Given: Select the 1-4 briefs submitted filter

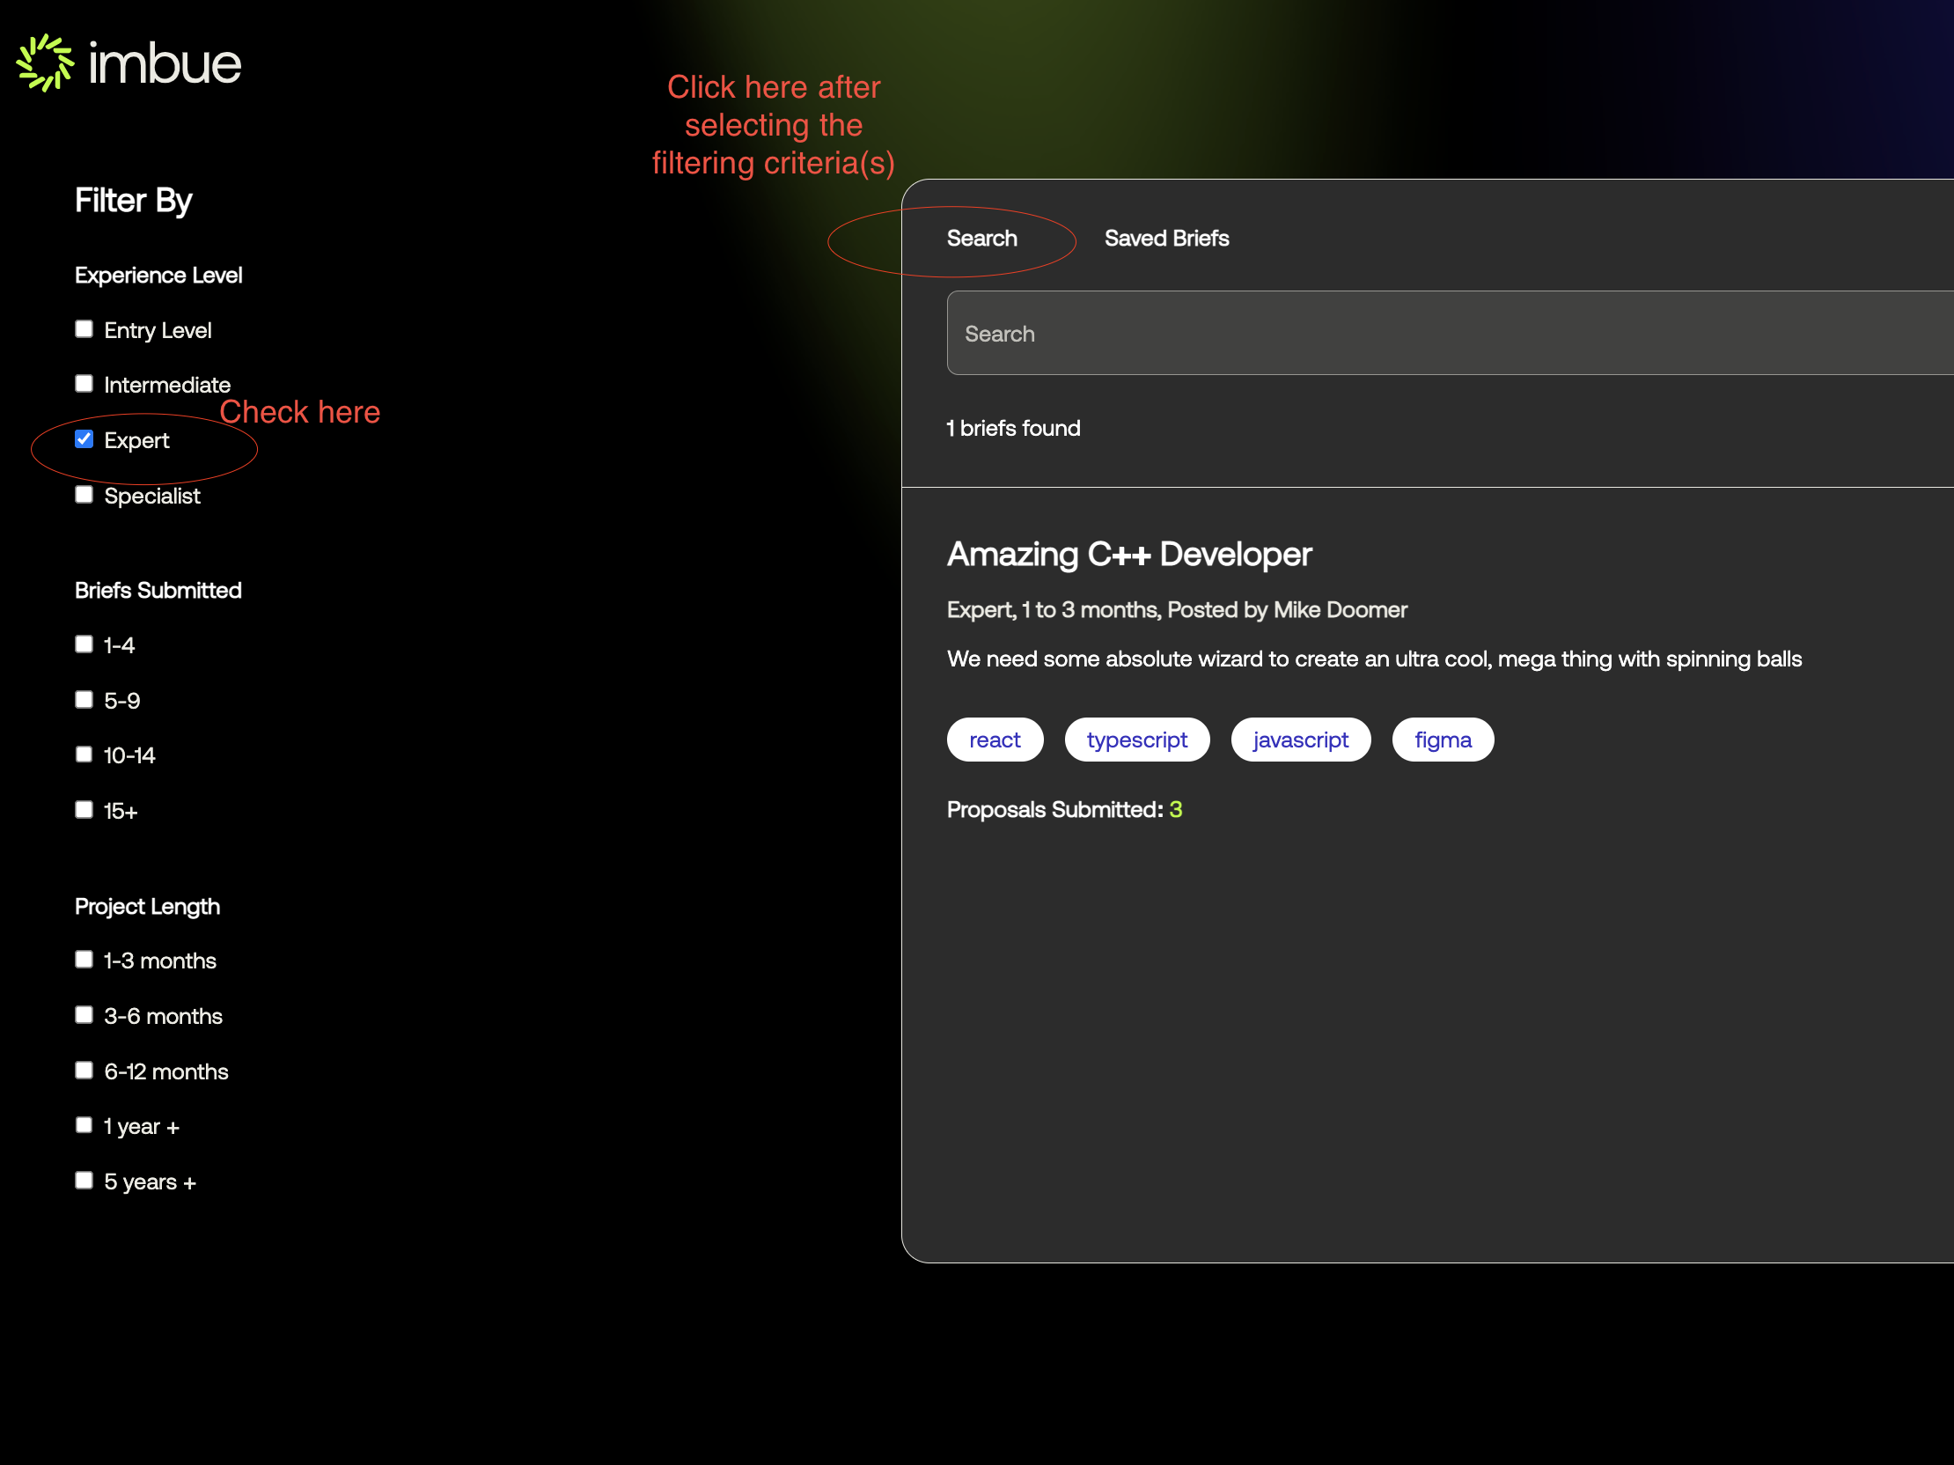Looking at the screenshot, I should pyautogui.click(x=84, y=644).
